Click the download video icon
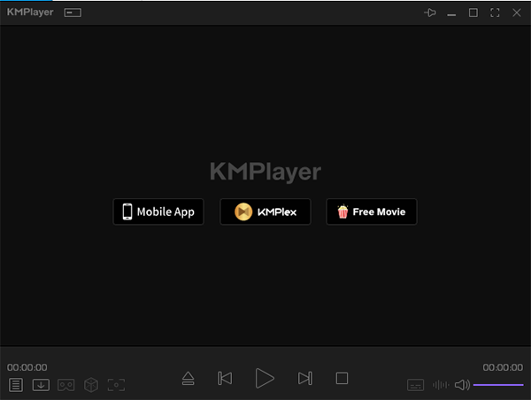531x400 pixels. click(41, 385)
